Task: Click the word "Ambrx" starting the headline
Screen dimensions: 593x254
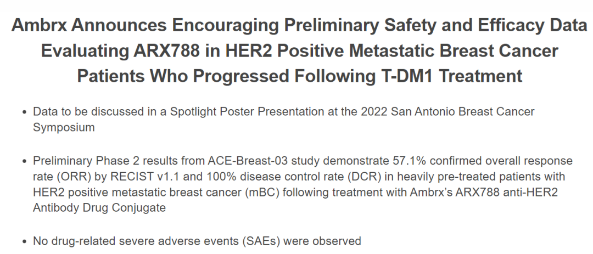Action: tap(37, 26)
